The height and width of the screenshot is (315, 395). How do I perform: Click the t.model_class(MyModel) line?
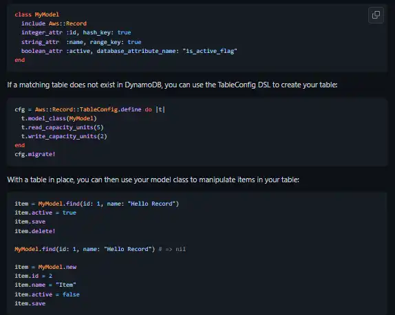[59, 118]
